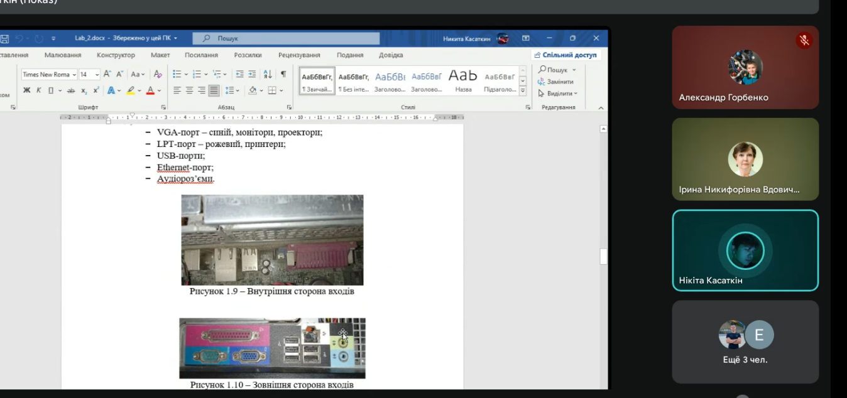
Task: Select the inner ports photo, figure 1.9
Action: pyautogui.click(x=272, y=240)
